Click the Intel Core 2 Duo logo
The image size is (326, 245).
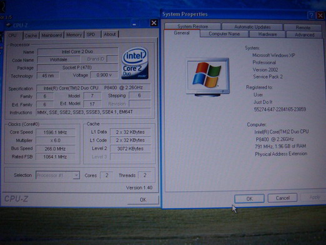point(135,63)
